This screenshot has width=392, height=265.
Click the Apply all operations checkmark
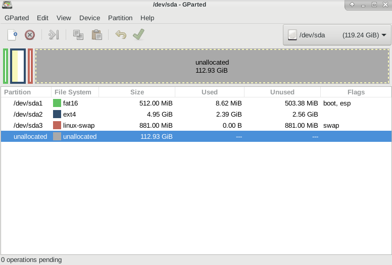click(139, 34)
